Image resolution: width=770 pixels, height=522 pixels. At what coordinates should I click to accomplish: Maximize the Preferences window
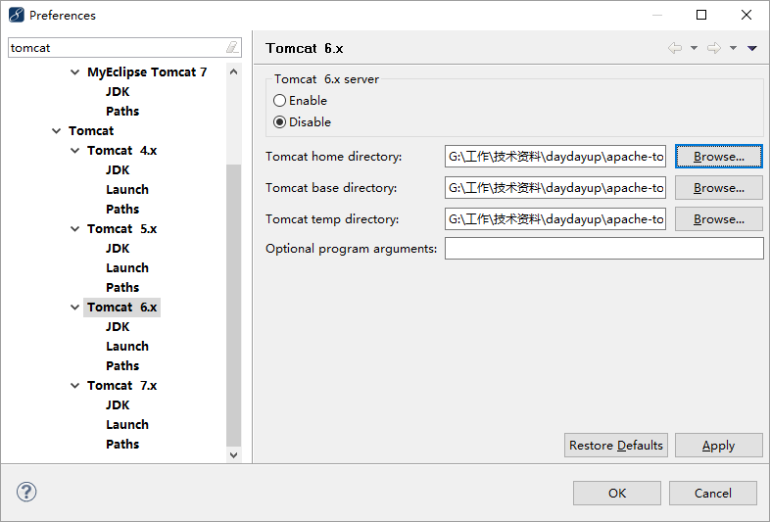pos(701,15)
